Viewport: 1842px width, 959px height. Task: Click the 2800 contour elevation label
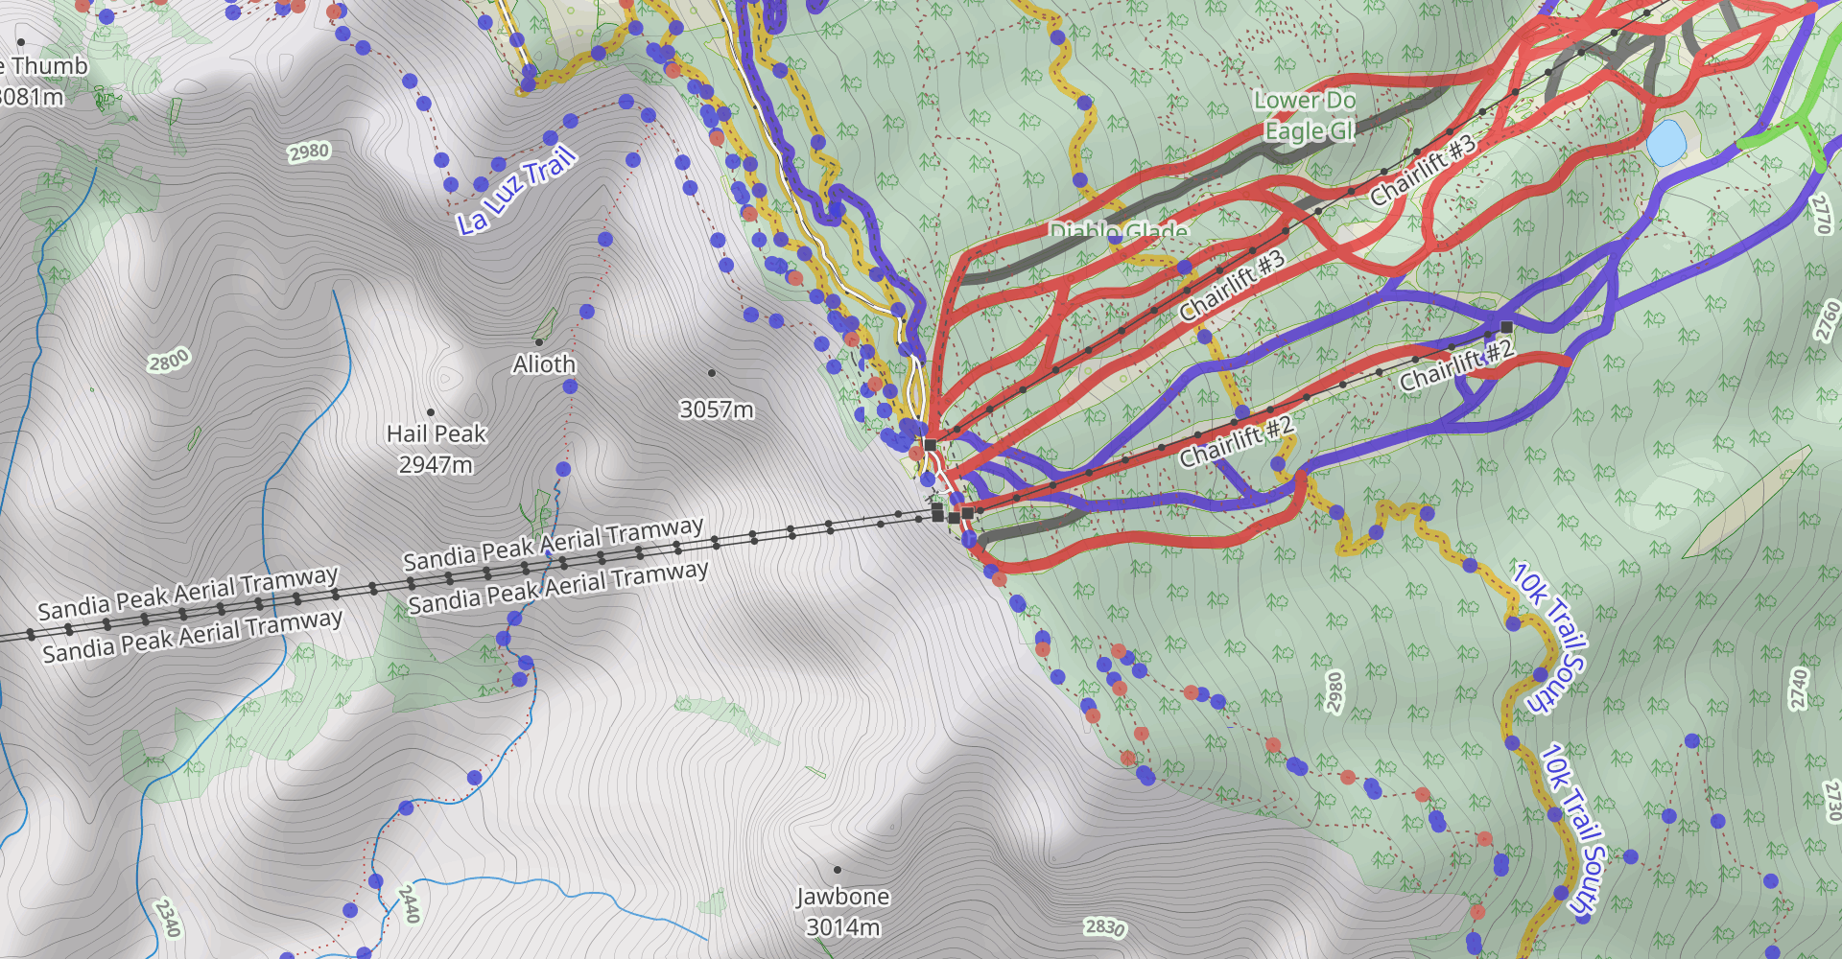169,361
